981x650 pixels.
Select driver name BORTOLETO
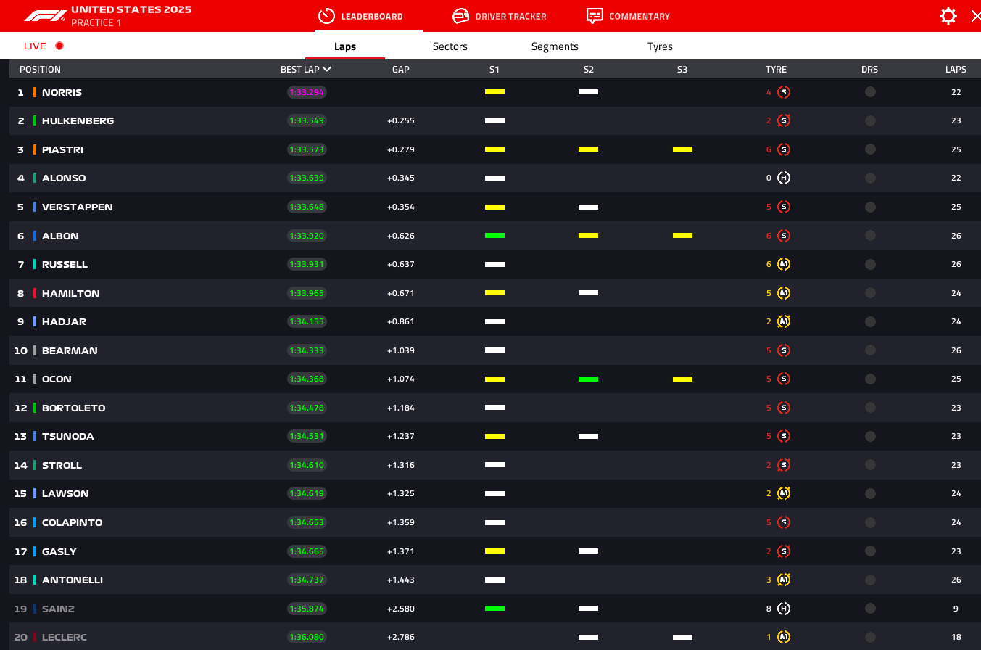[x=74, y=408]
